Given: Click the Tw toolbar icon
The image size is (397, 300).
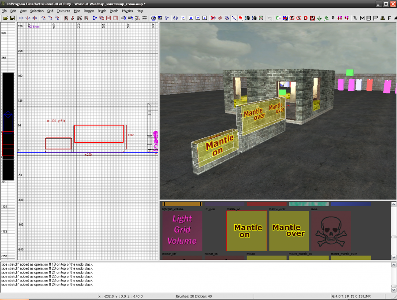Looking at the screenshot, I should 356,18.
